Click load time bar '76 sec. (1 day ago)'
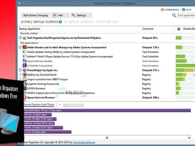The image size is (195, 146). 107,111
